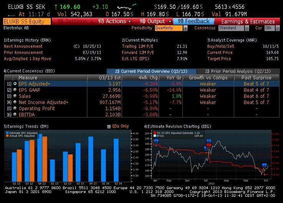Click the YoY Gr column header
Image resolution: width=283 pixels, height=203 pixels.
tap(171, 77)
